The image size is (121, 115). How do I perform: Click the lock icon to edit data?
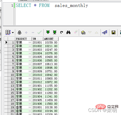point(20,32)
